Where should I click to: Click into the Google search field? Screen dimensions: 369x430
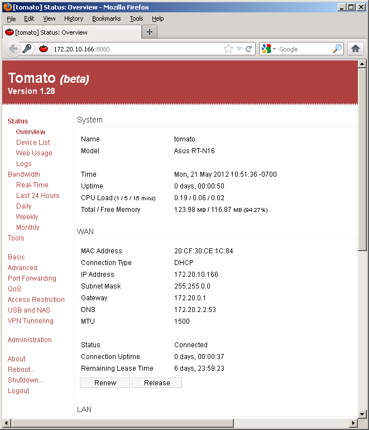point(304,49)
